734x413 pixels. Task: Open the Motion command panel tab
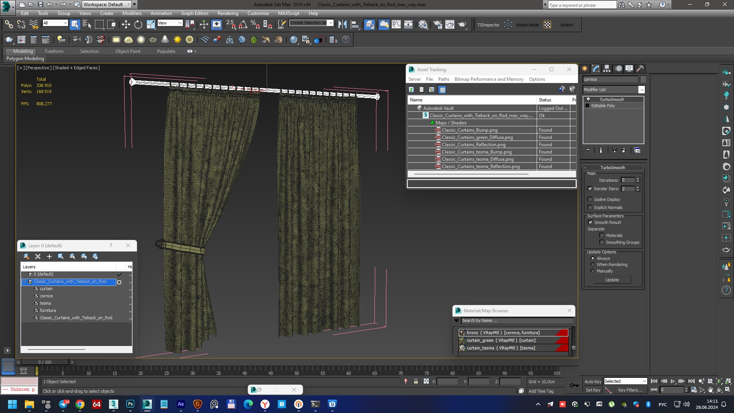click(618, 69)
